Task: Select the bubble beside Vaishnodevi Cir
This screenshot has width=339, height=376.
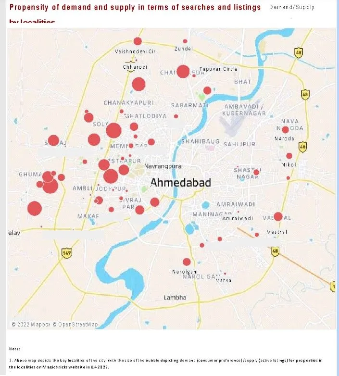Action: click(x=138, y=41)
